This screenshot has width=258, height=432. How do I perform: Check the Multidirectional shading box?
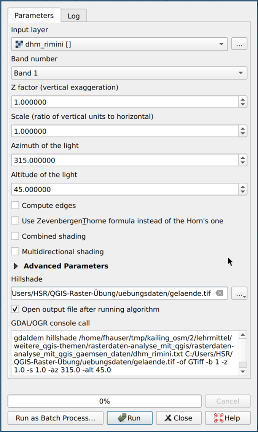click(x=15, y=252)
